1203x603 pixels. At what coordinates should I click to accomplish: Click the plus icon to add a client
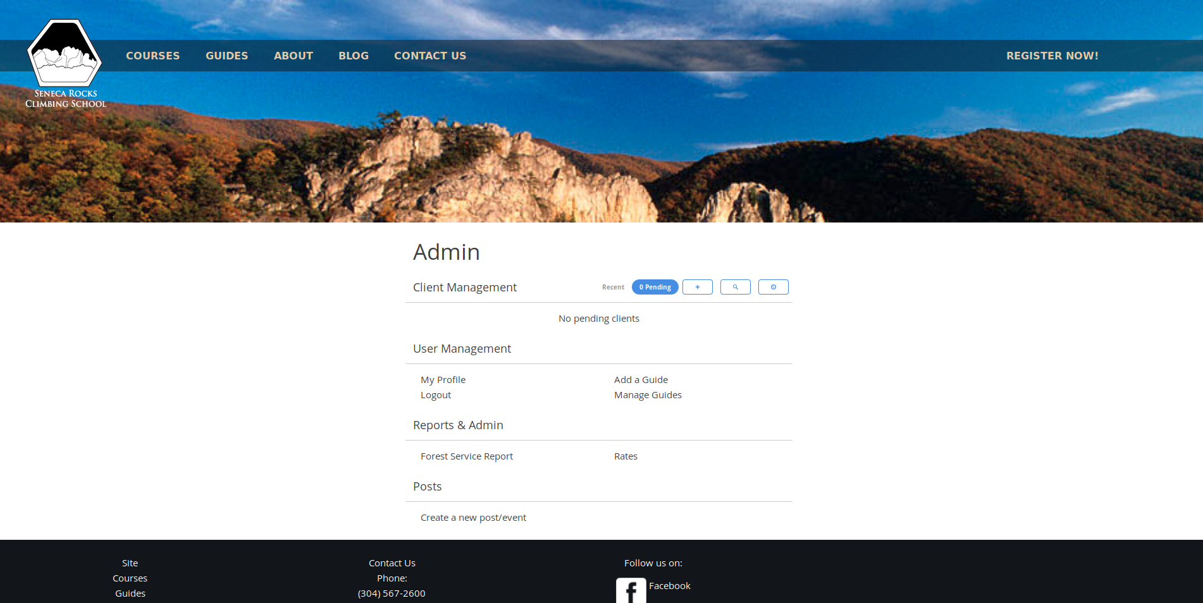pyautogui.click(x=698, y=287)
